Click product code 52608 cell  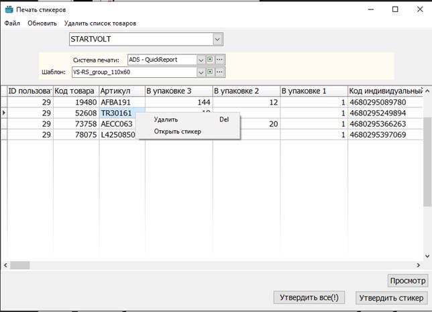point(76,113)
